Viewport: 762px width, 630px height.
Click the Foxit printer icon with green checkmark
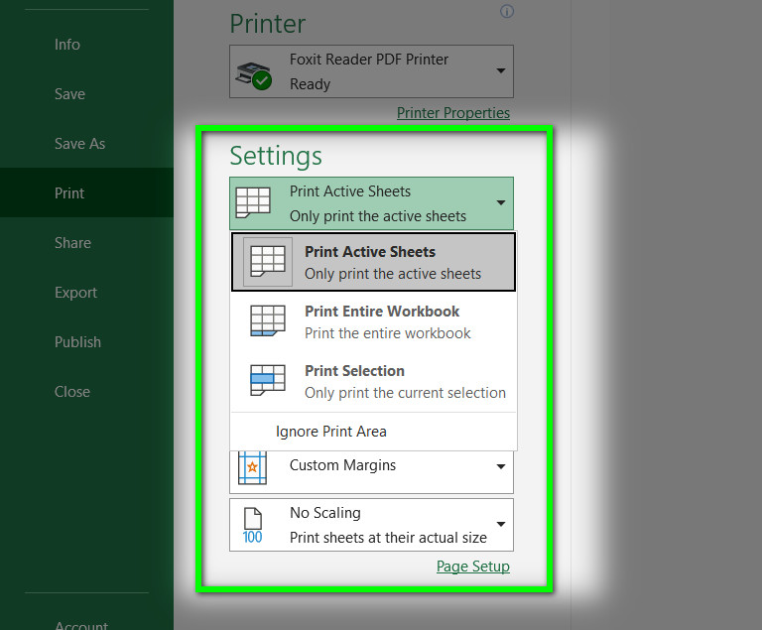click(253, 72)
